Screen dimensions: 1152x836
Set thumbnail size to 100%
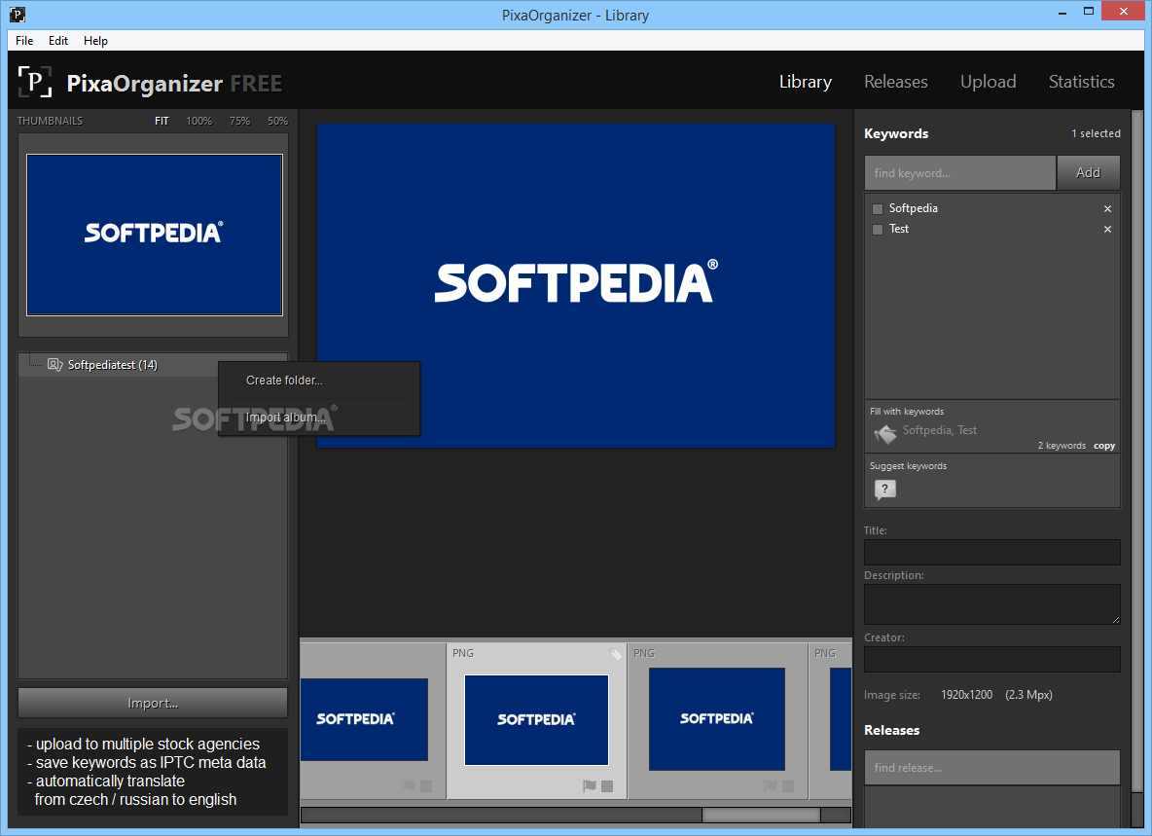tap(199, 121)
